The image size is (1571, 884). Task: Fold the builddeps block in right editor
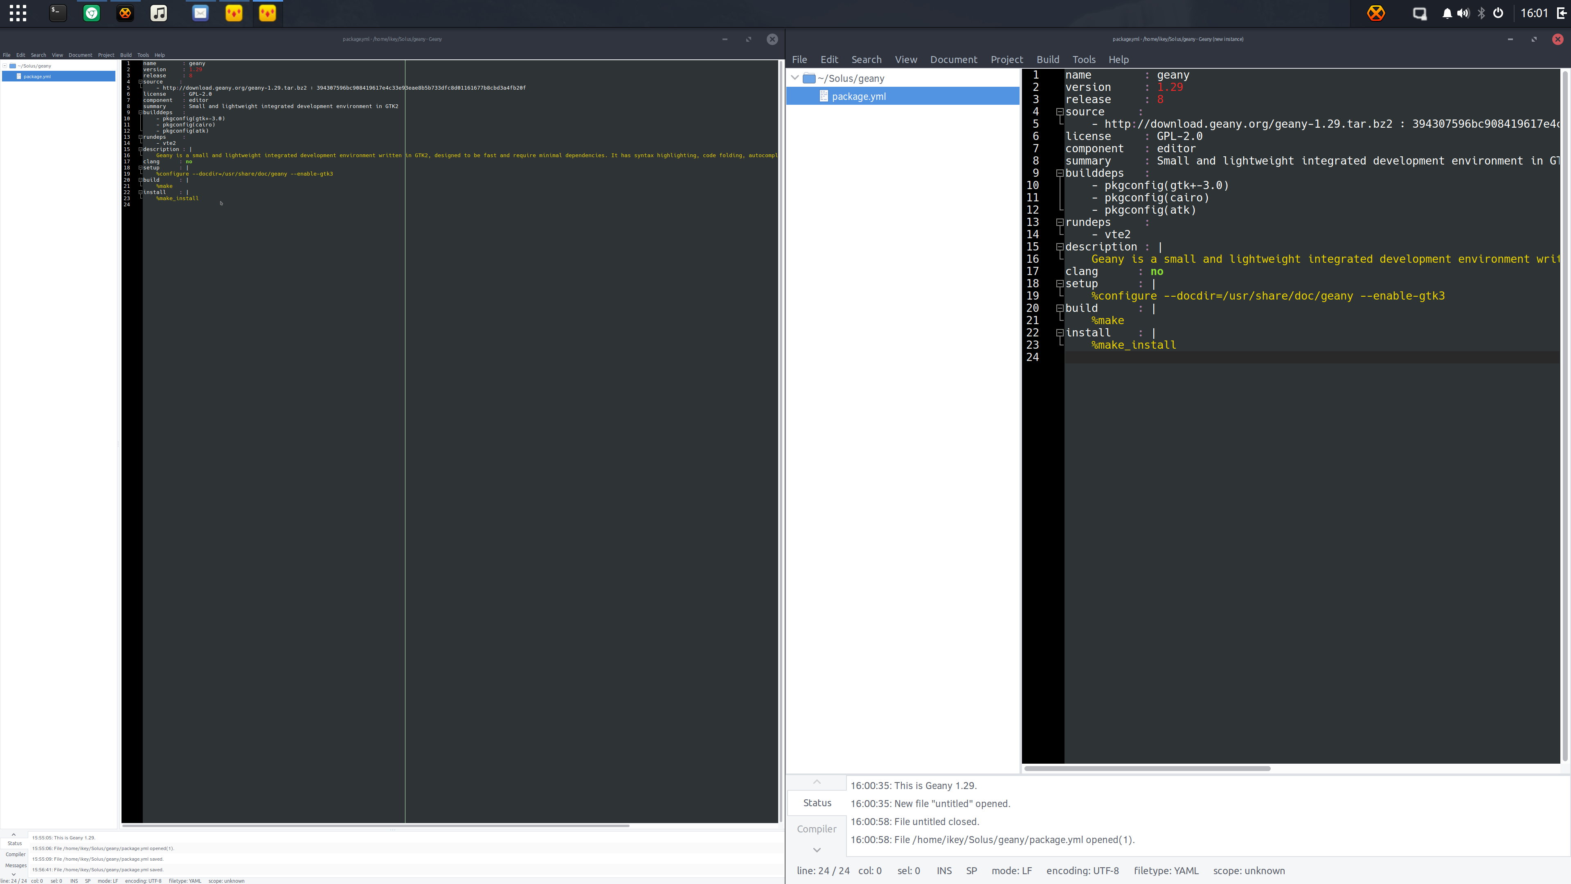point(1060,173)
